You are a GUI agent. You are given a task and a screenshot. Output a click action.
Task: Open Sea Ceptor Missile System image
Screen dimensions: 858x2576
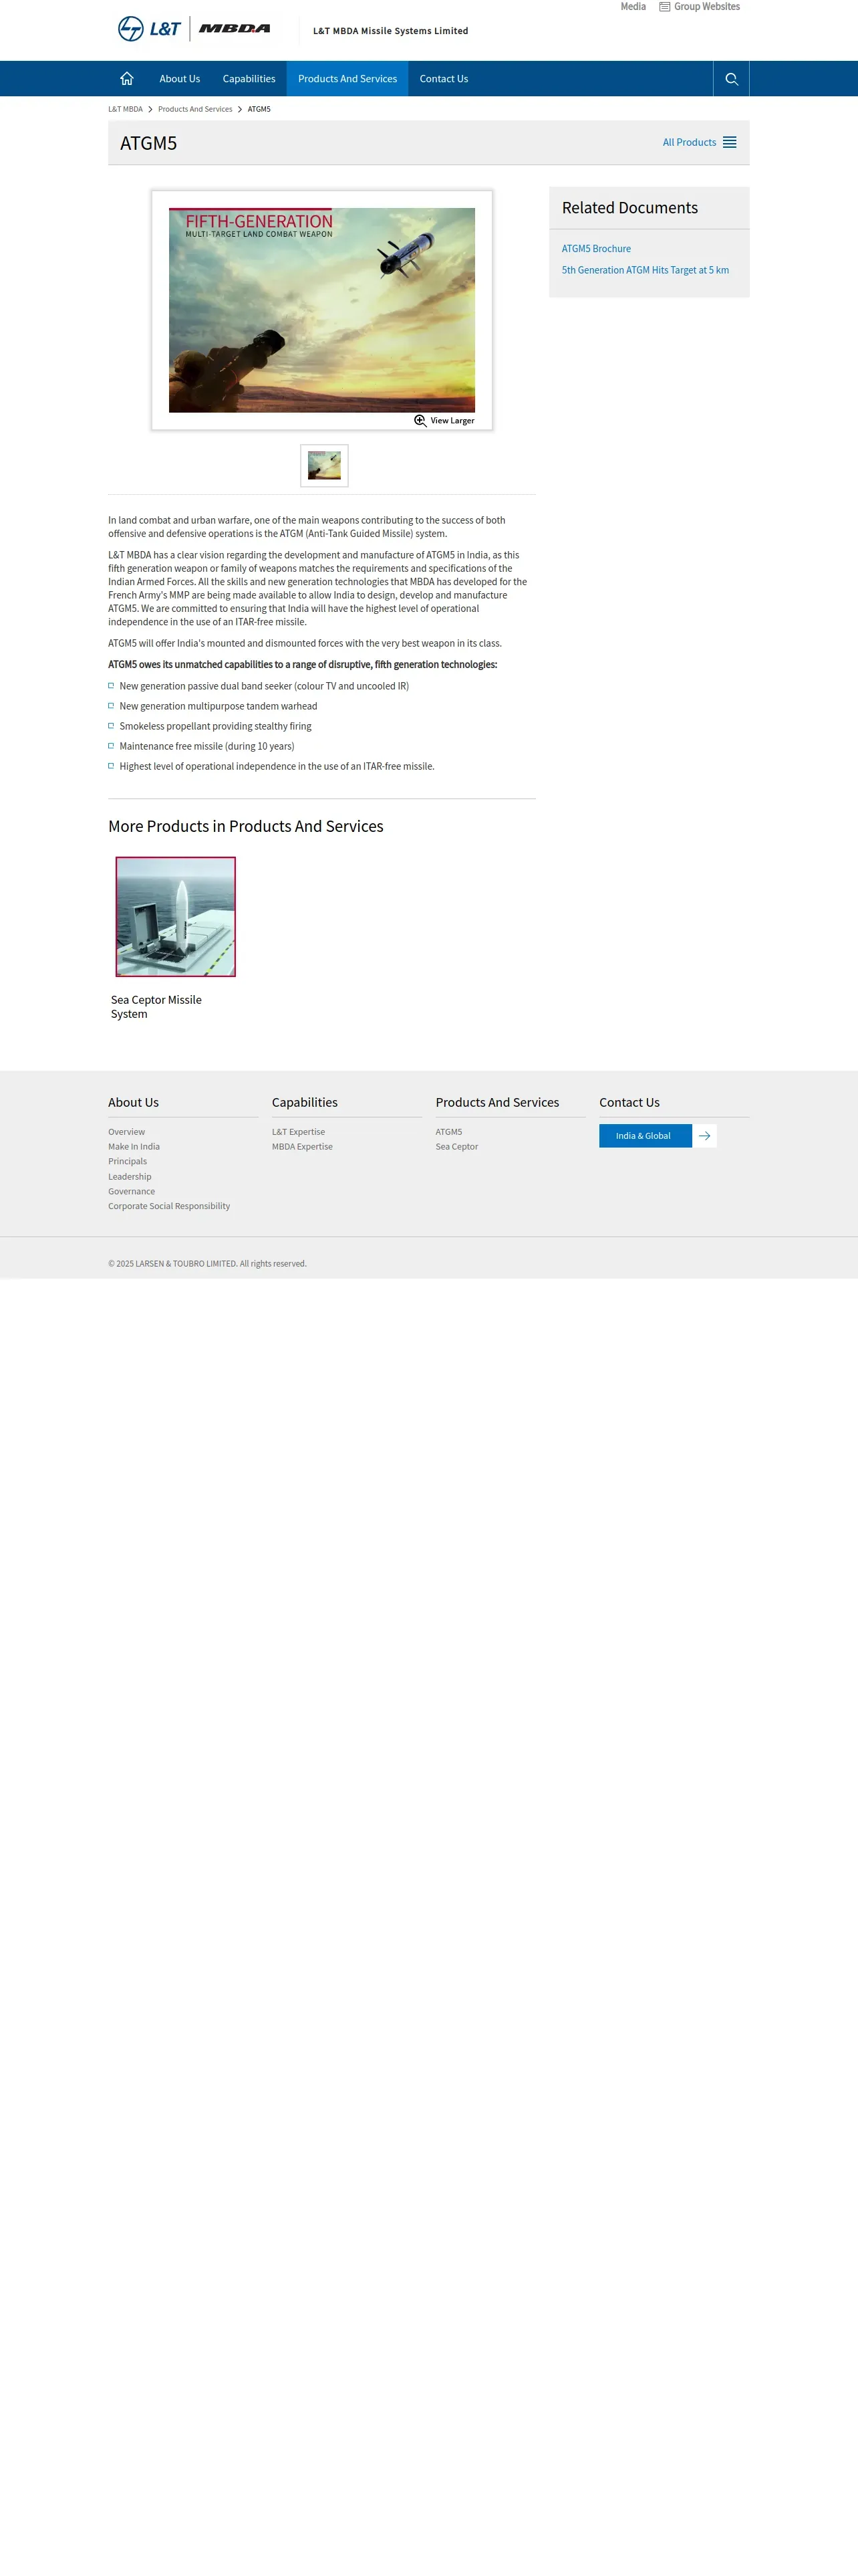[176, 917]
